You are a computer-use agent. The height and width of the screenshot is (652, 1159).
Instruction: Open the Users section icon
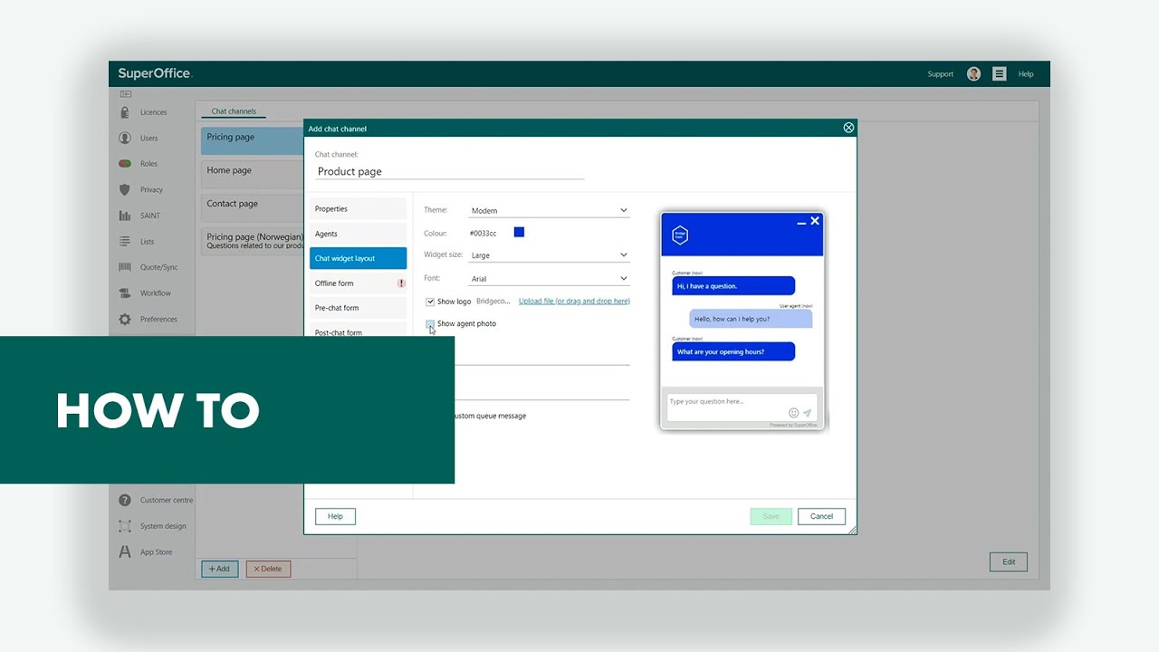[125, 139]
